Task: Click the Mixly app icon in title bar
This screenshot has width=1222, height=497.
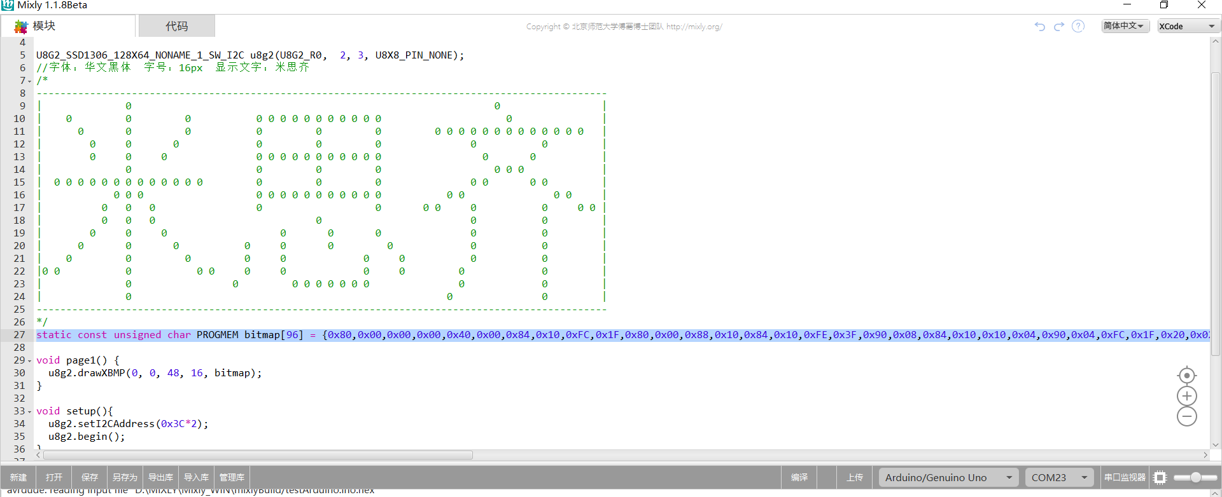Action: pyautogui.click(x=8, y=5)
